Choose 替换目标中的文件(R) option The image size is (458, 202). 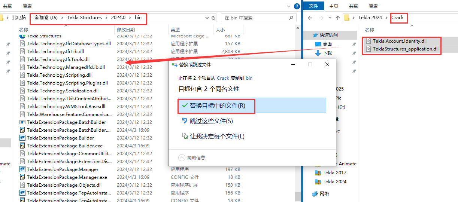pyautogui.click(x=252, y=105)
